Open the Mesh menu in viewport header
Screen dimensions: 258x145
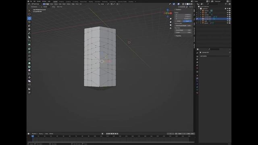click(x=64, y=4)
